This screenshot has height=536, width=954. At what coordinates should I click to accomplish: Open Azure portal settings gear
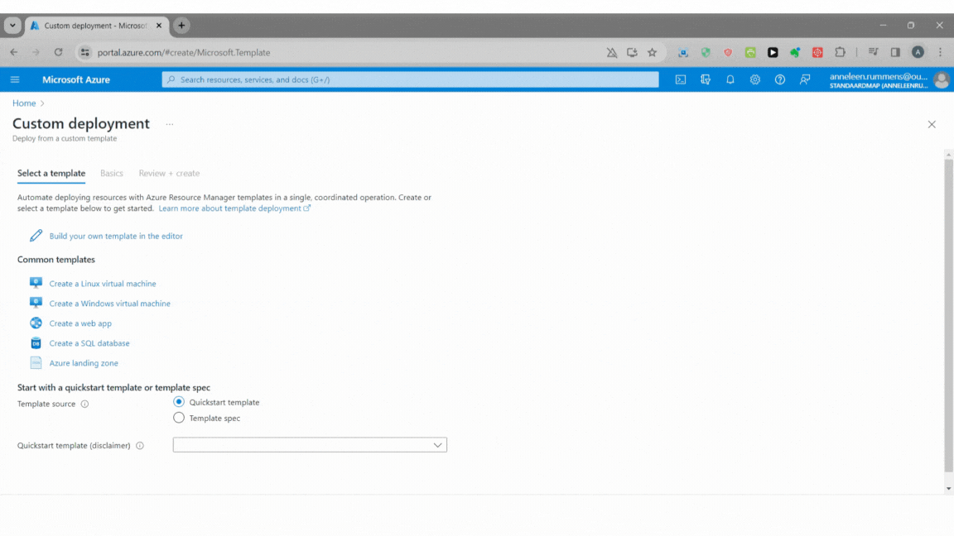[x=755, y=79]
